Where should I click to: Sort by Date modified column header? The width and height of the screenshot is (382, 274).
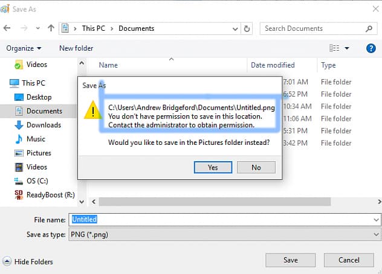click(273, 65)
